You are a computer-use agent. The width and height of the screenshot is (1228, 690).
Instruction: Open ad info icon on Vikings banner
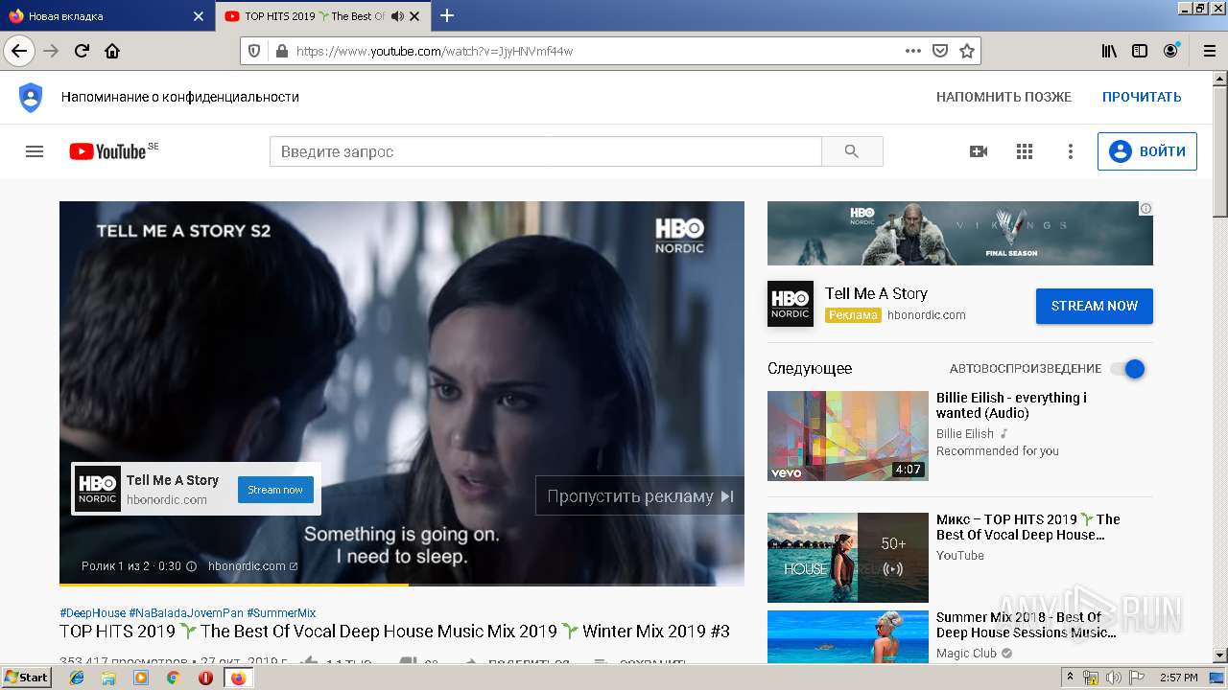pos(1145,208)
